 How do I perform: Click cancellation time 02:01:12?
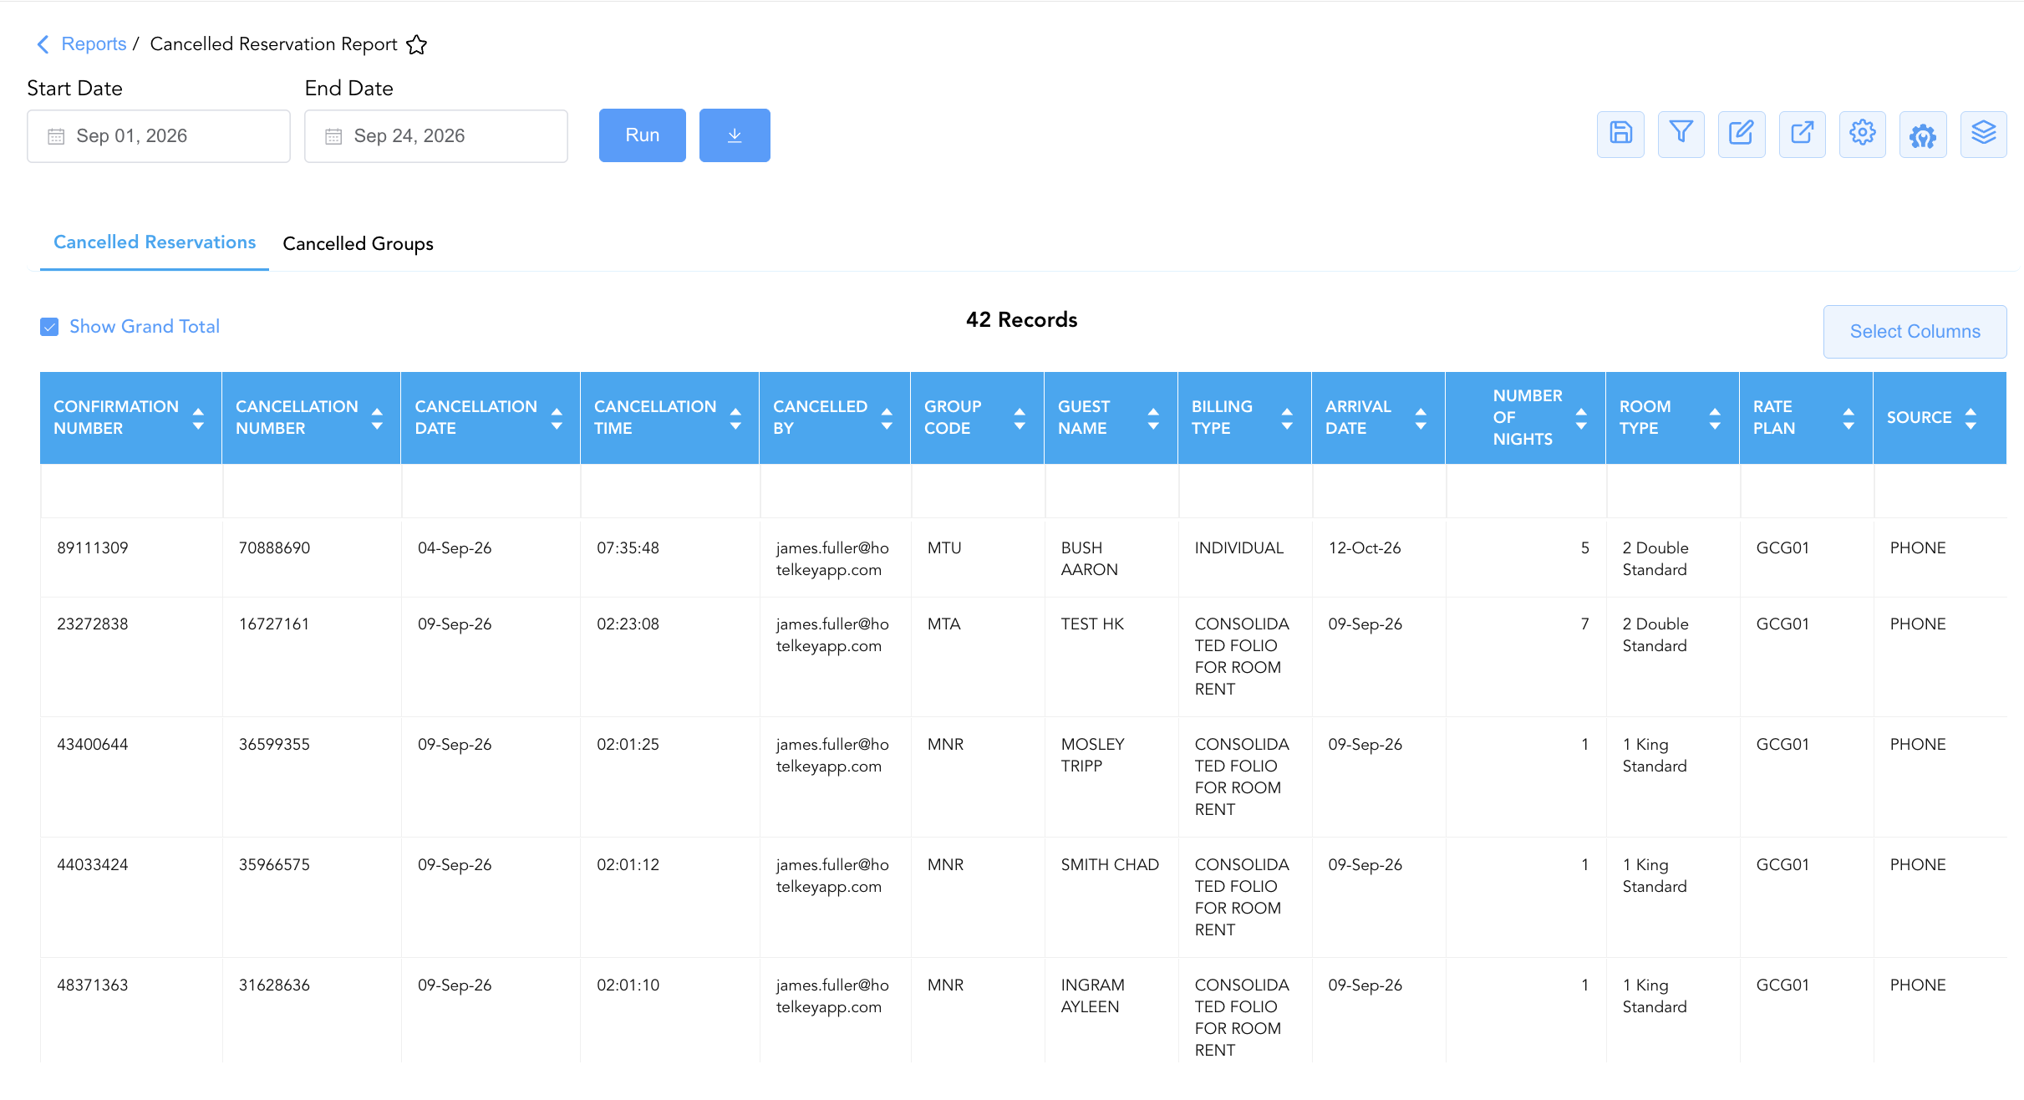[x=628, y=865]
